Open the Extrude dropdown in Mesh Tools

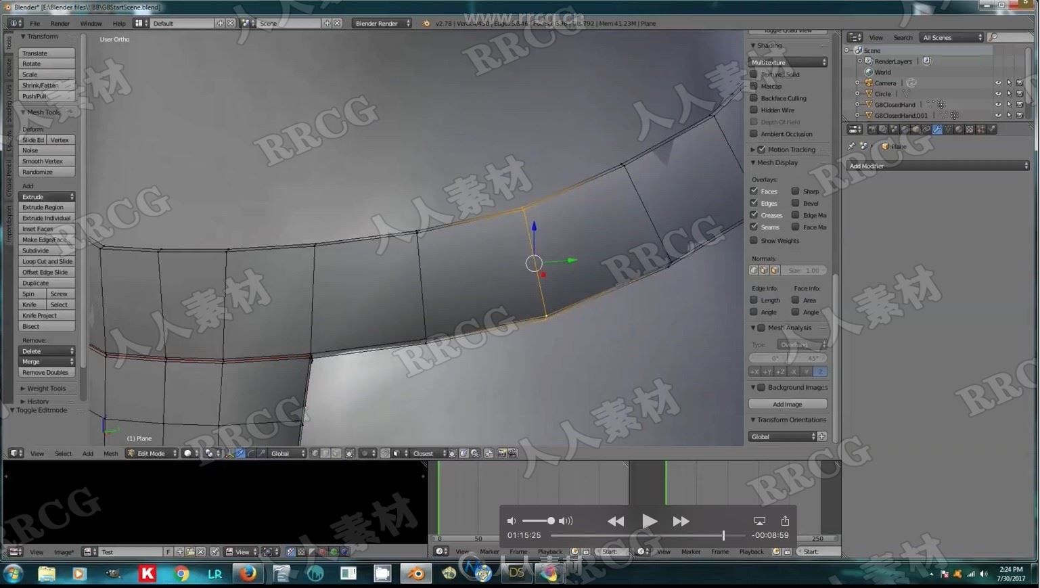pyautogui.click(x=47, y=196)
